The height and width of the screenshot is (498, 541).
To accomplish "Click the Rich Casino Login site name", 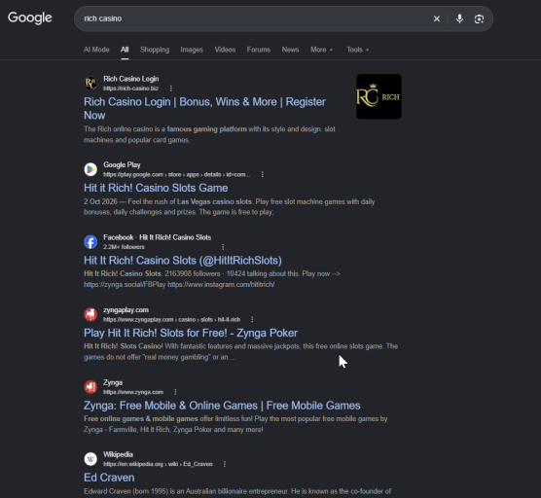I will [x=131, y=79].
